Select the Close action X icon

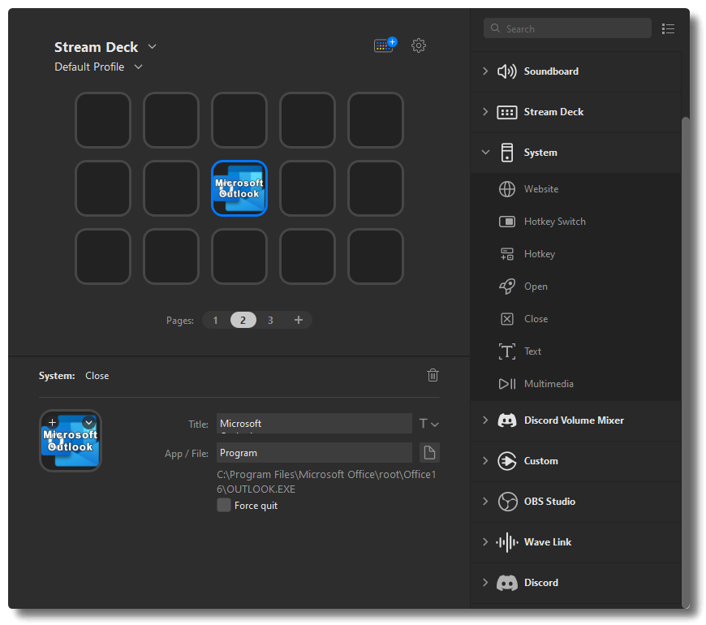[507, 319]
